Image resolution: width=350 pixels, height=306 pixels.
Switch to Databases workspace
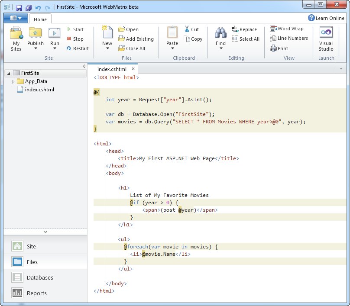pyautogui.click(x=45, y=277)
